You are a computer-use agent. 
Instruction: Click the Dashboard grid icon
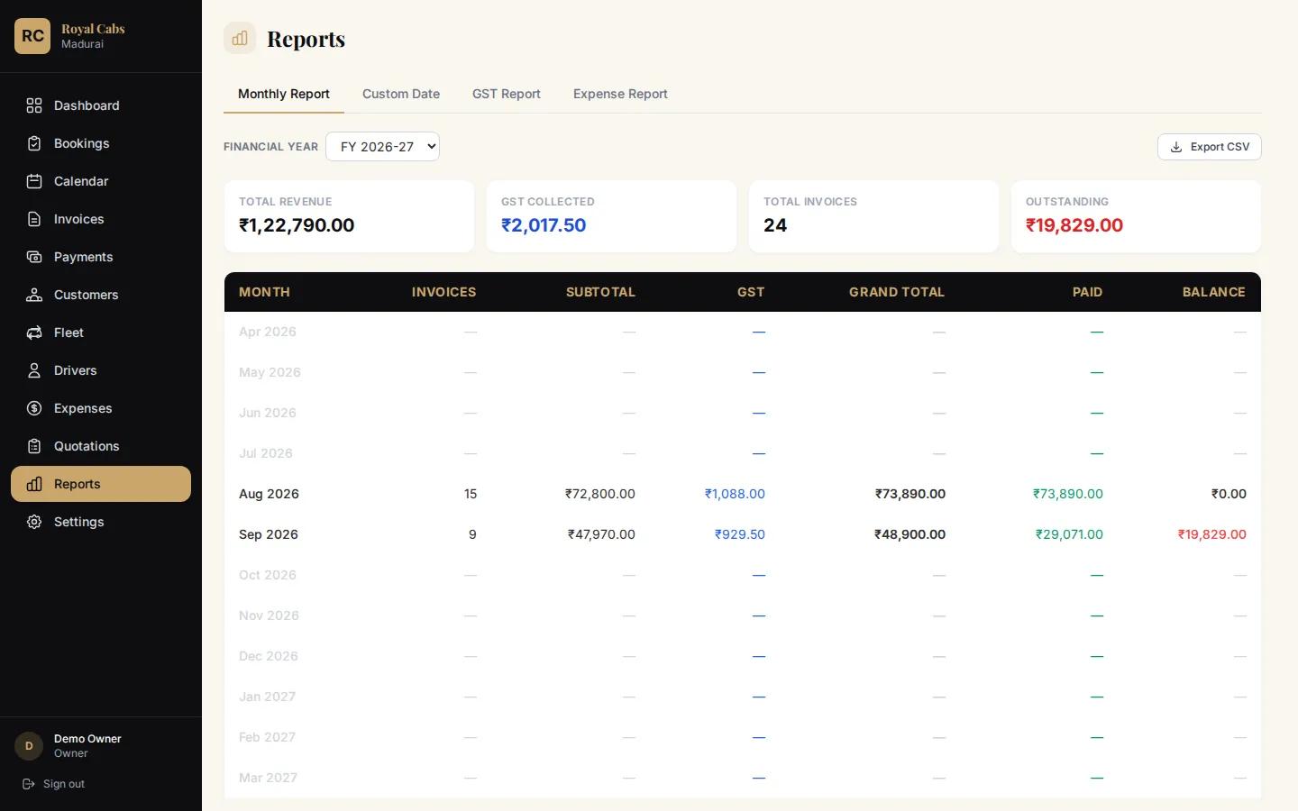pyautogui.click(x=34, y=105)
